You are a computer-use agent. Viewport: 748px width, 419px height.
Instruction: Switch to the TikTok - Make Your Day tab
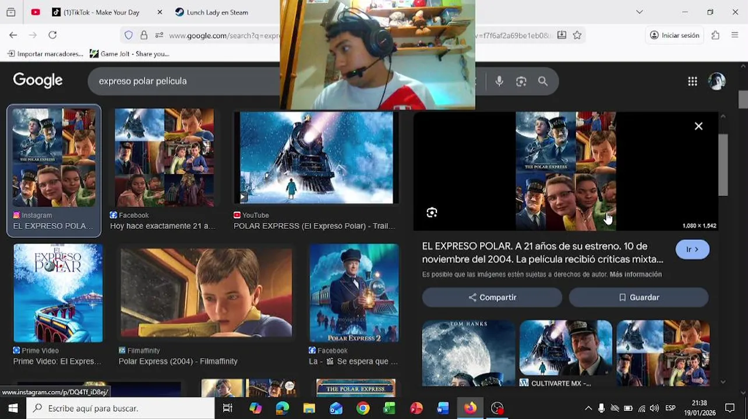(x=102, y=12)
